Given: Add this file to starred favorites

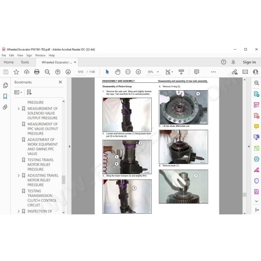Looking at the screenshot, I should point(16,72).
